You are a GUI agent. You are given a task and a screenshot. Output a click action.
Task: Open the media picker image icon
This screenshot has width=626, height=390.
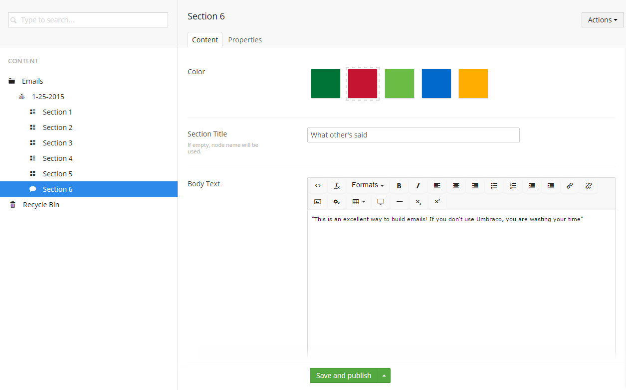tap(318, 202)
